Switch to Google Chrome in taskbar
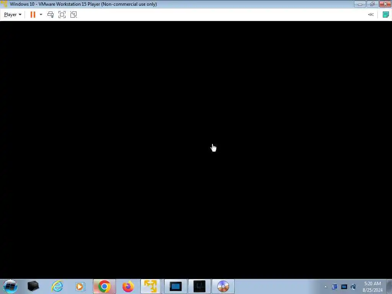The width and height of the screenshot is (392, 294). coord(105,286)
